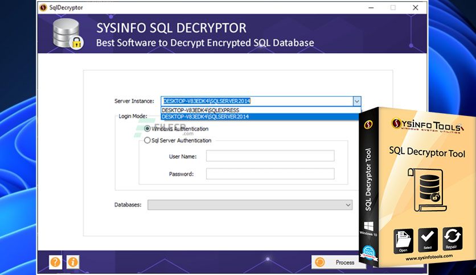Click the Windows 10 logo on box spine
Viewport: 476px width, 275px height.
click(x=368, y=226)
